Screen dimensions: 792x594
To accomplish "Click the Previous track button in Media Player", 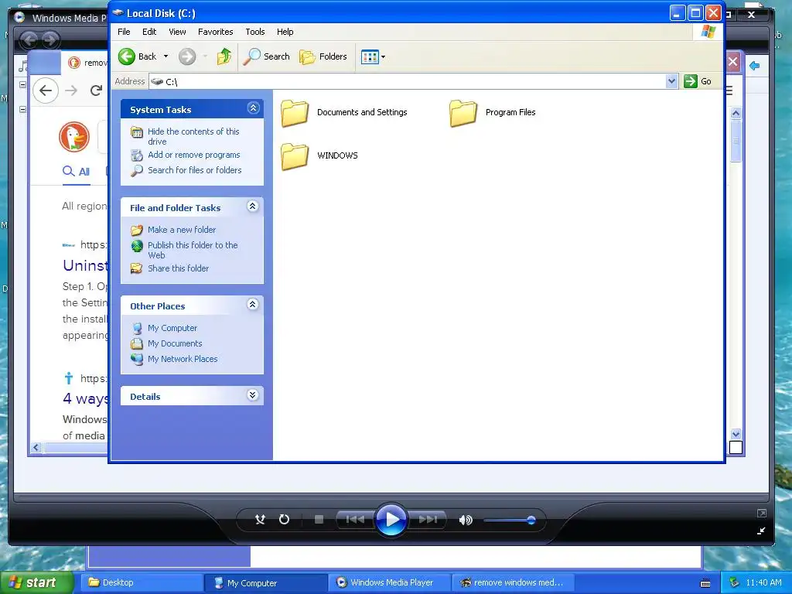I will 354,519.
